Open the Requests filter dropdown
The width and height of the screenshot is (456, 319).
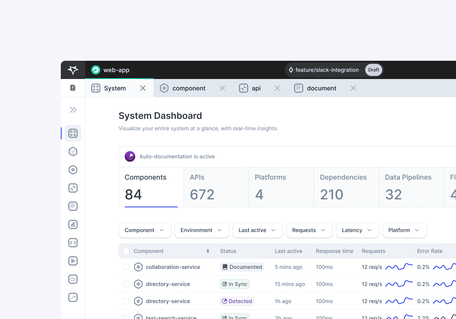click(x=309, y=230)
